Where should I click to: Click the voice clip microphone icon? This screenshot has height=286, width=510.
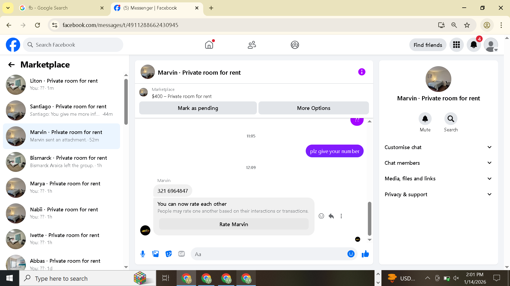click(143, 254)
